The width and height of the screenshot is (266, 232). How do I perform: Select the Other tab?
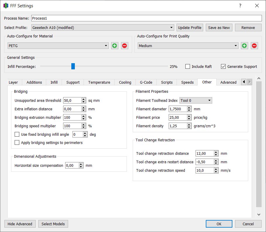(207, 82)
